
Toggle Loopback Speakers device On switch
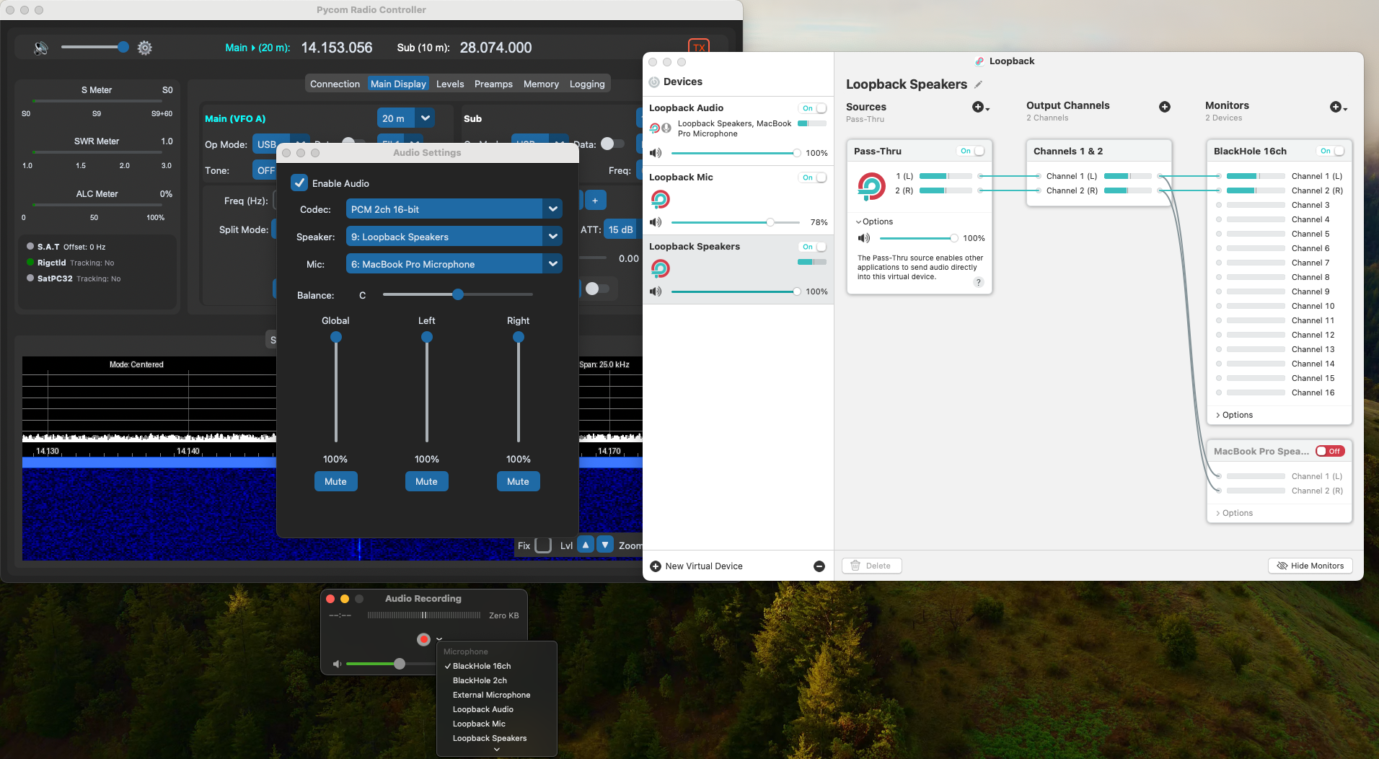pos(813,247)
